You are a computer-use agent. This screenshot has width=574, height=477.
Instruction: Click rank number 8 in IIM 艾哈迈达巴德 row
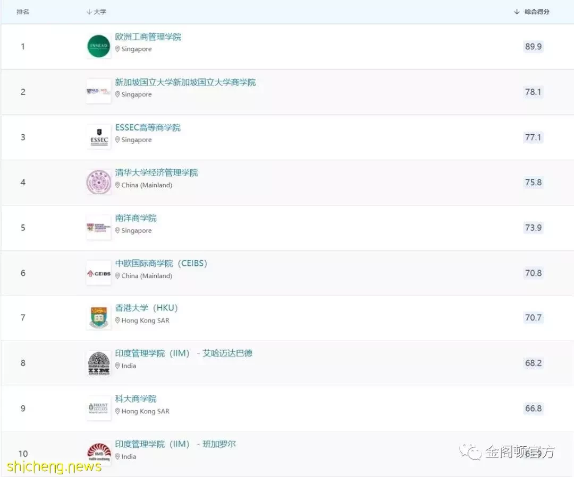click(x=23, y=363)
